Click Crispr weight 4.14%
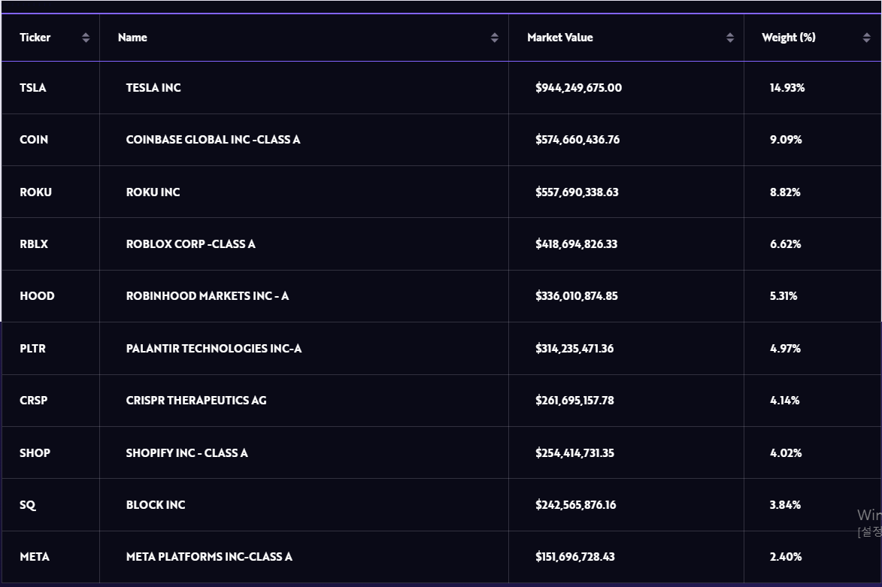 point(785,401)
